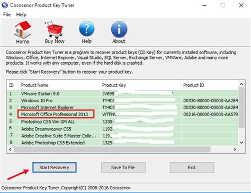Open the Help question mark icon
The height and width of the screenshot is (193, 251).
[87, 32]
